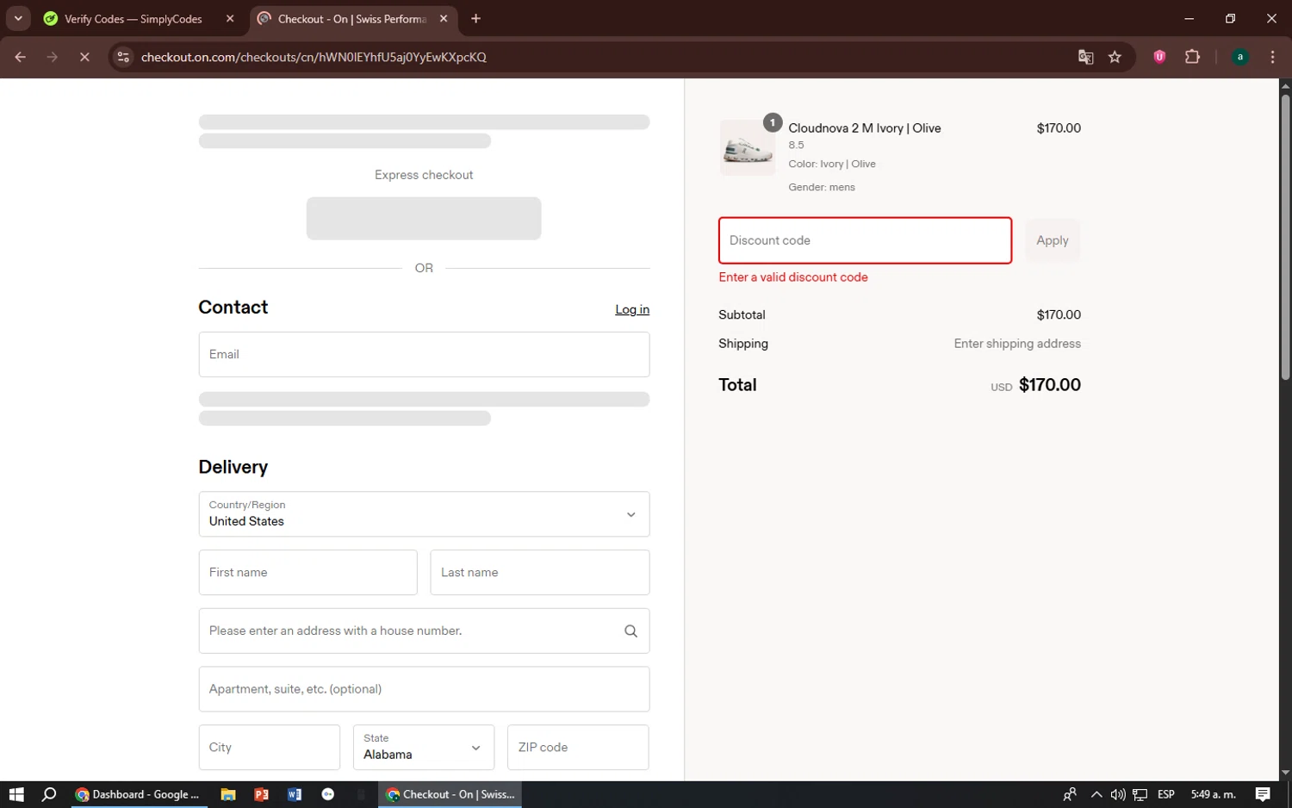Viewport: 1292px width, 808px height.
Task: Click the browser forward arrow
Action: click(x=53, y=57)
